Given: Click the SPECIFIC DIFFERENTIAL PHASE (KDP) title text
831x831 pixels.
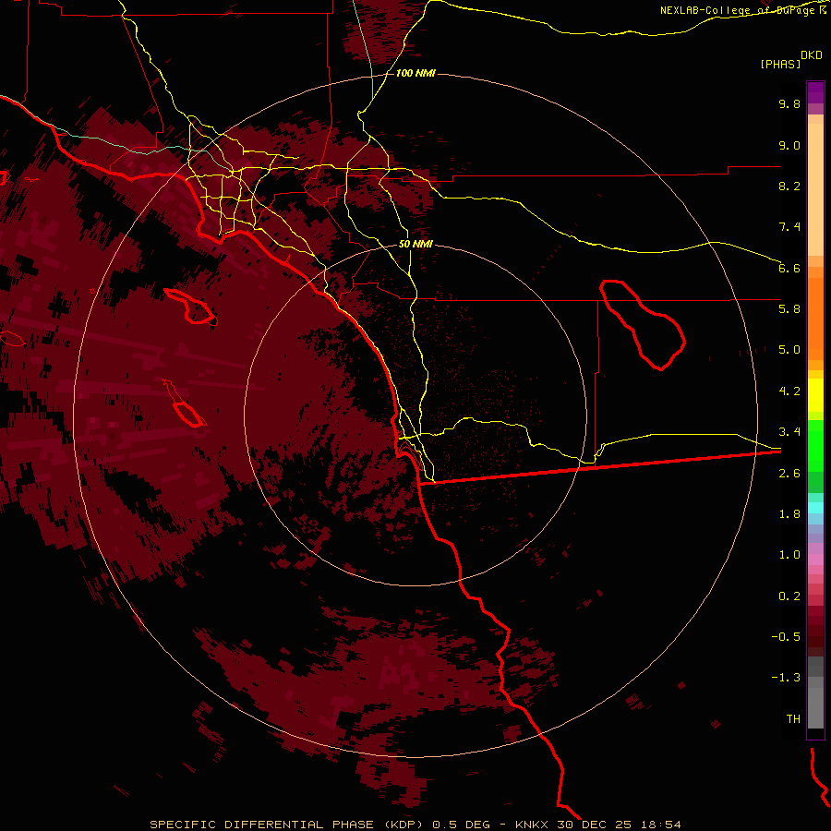Looking at the screenshot, I should tap(286, 825).
